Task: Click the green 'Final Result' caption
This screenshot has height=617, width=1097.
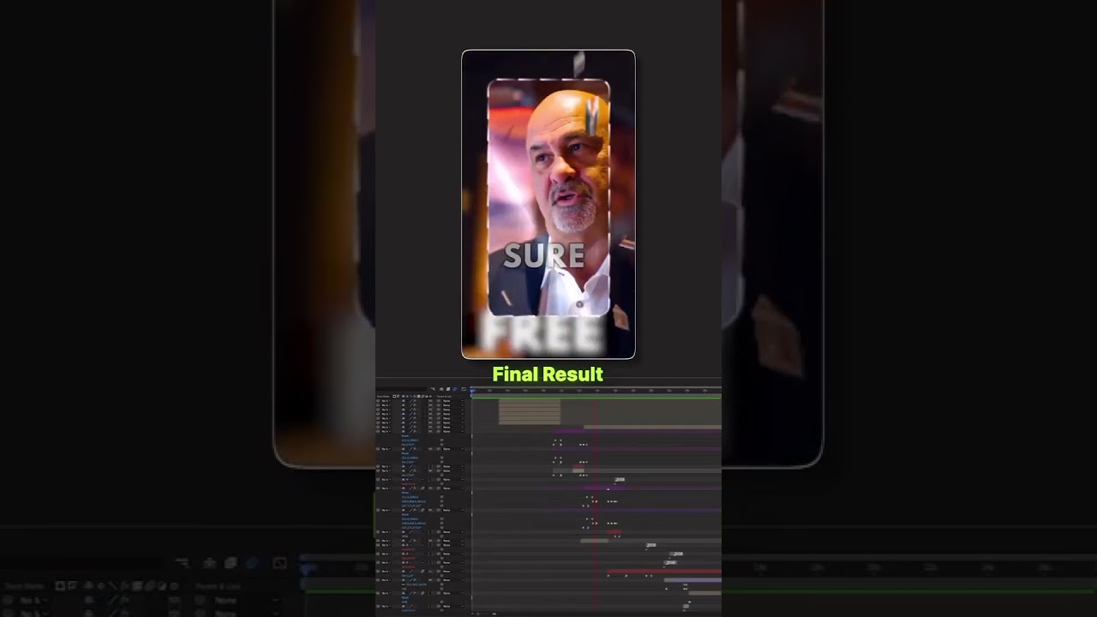Action: [548, 374]
